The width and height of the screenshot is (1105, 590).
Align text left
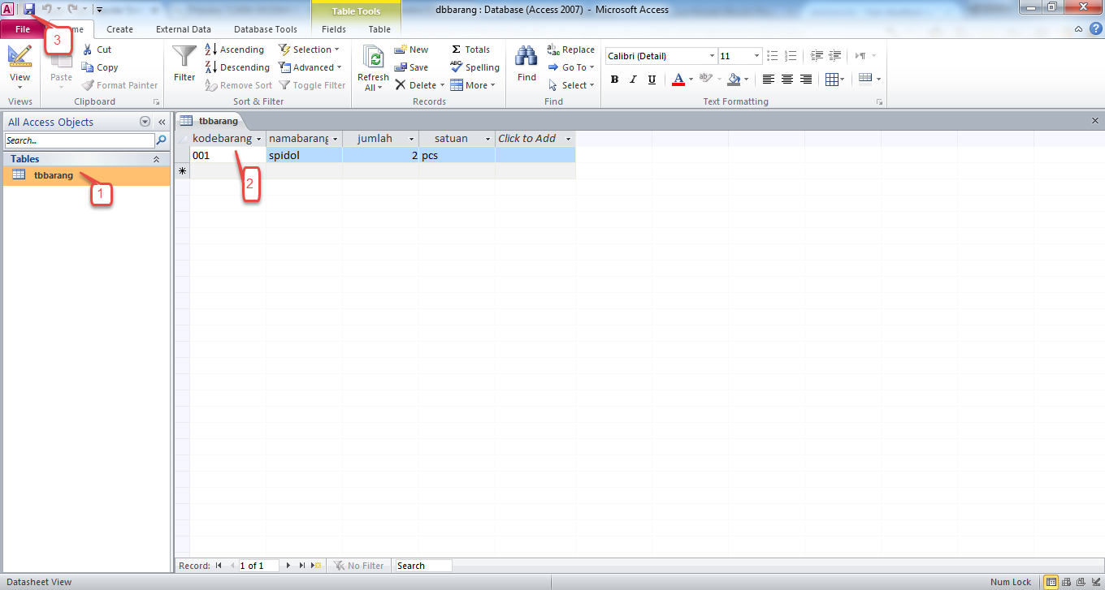click(x=769, y=79)
